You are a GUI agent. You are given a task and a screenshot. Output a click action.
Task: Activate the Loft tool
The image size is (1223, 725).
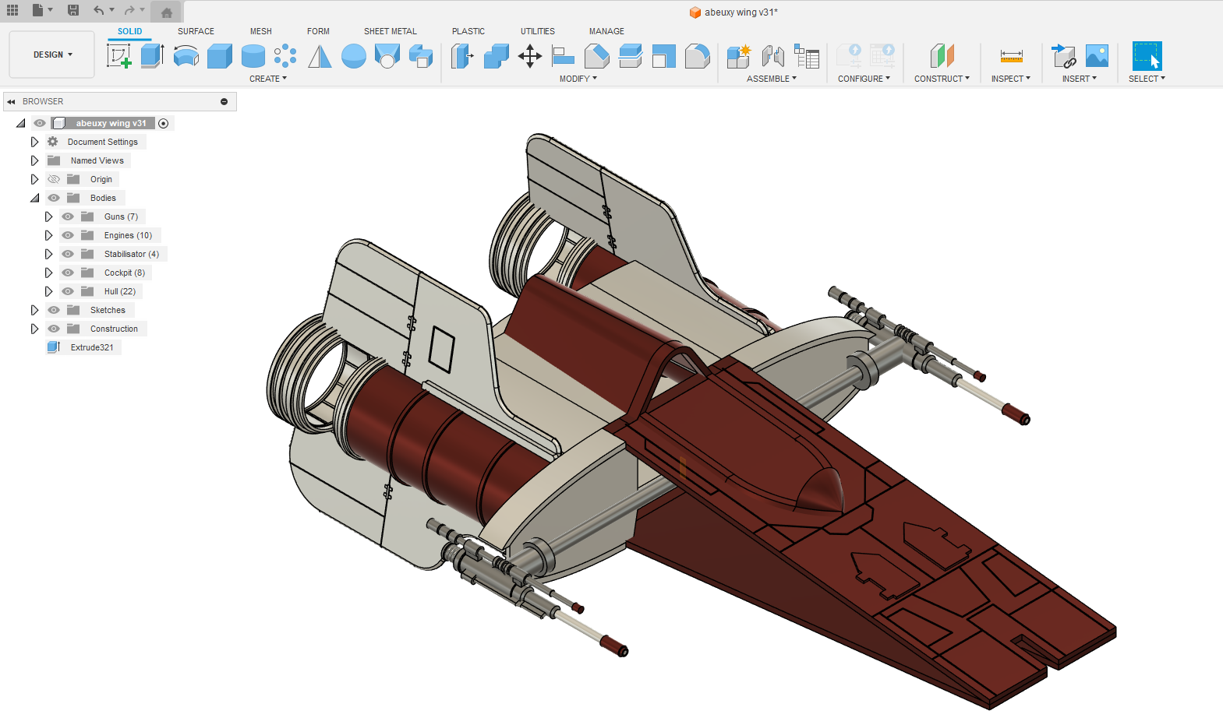[x=387, y=56]
